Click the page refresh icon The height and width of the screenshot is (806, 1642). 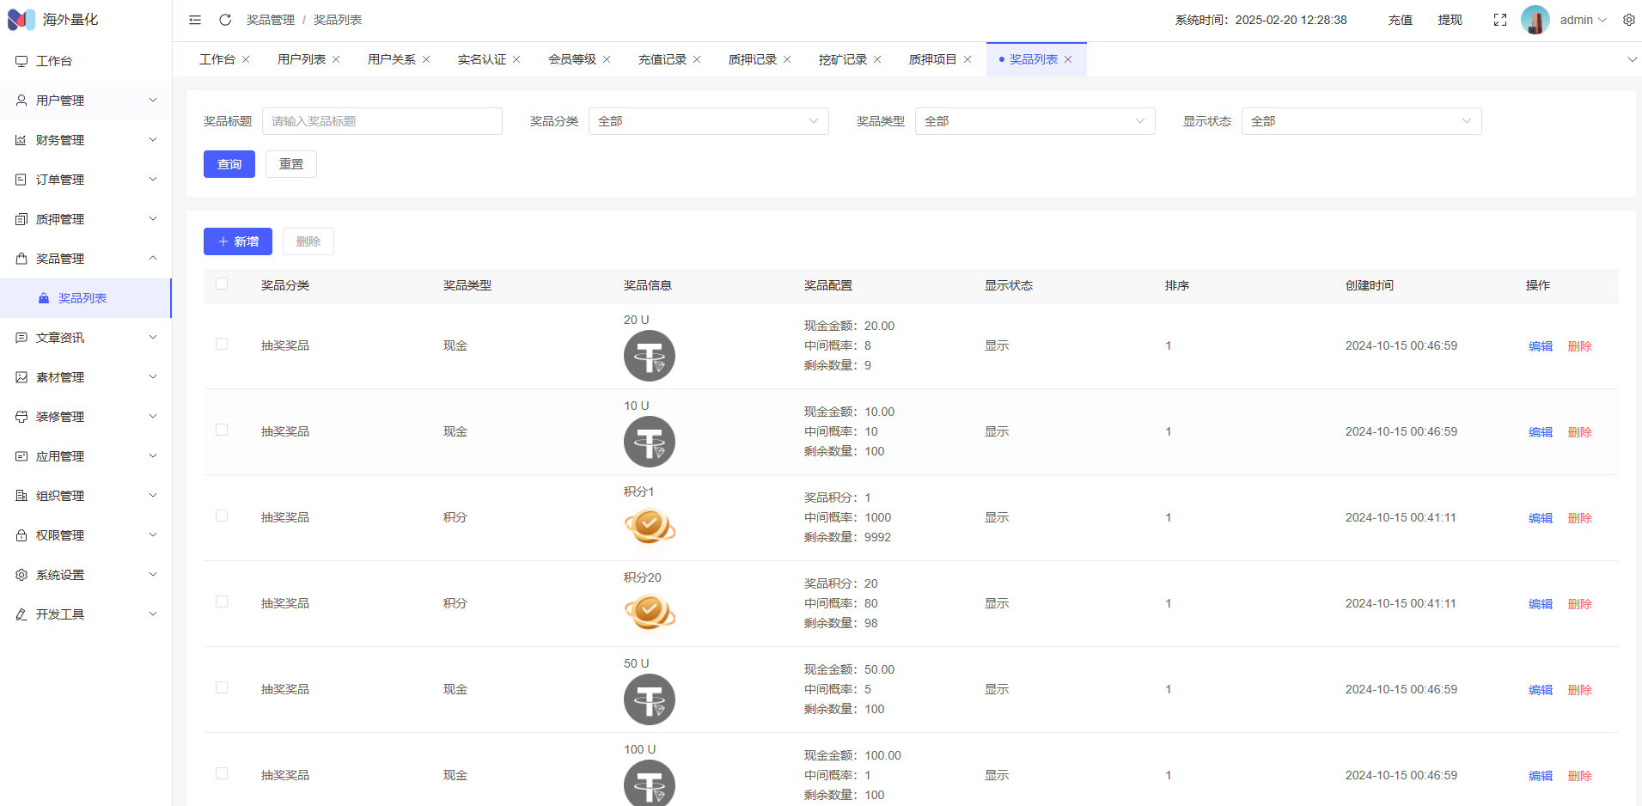tap(225, 20)
